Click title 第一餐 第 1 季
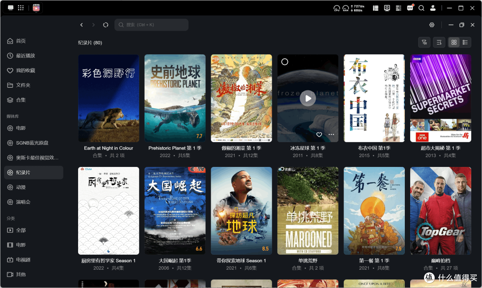This screenshot has width=482, height=288. point(374,261)
